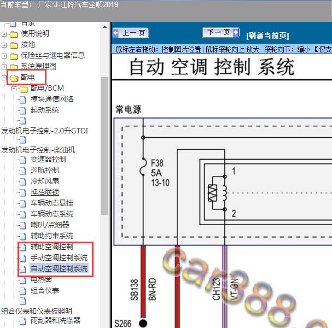Viewport: 332px width, 328px height.
Task: Open the 变速器控制 page
Action: pos(48,159)
